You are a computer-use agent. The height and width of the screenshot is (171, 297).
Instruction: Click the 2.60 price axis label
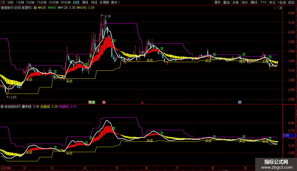[291, 99]
